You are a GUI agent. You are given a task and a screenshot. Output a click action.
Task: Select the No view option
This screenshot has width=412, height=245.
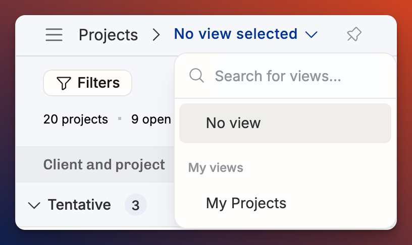pyautogui.click(x=285, y=124)
